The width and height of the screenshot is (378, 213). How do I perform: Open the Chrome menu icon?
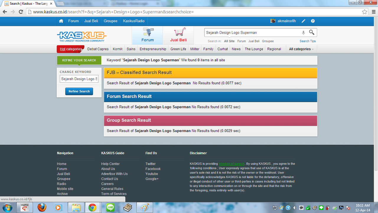tap(373, 12)
